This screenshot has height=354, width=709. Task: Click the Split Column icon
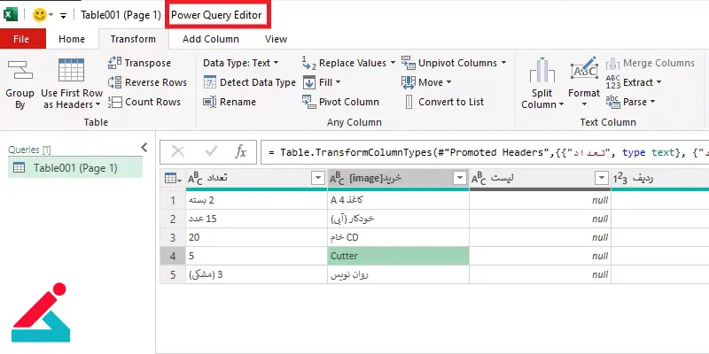click(541, 71)
